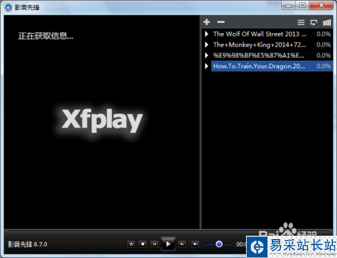
Task: Click the signal bars icon in the playlist toolbar
Action: (327, 22)
